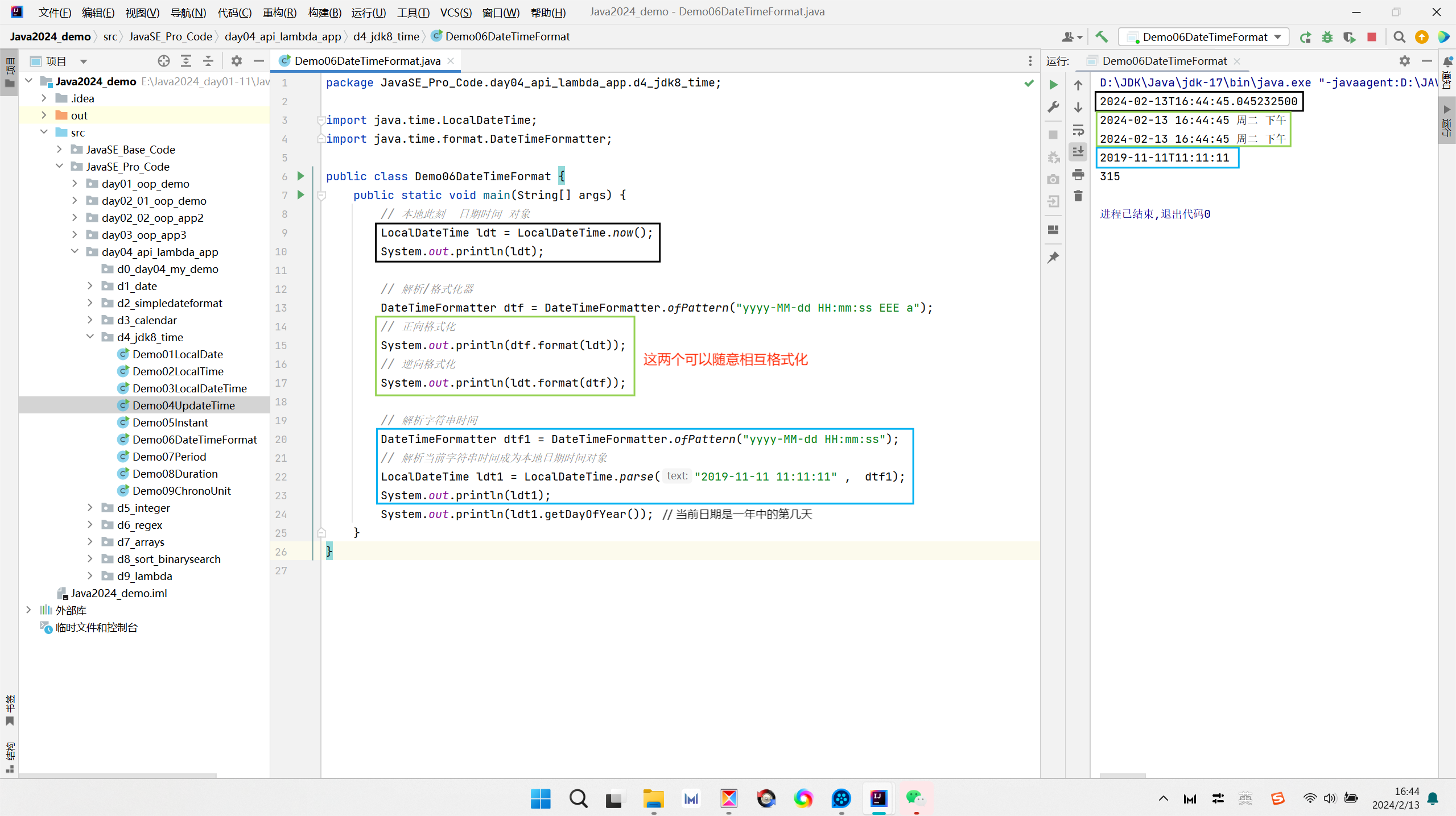The width and height of the screenshot is (1456, 816).
Task: Expand the d5_integer folder
Action: 90,507
